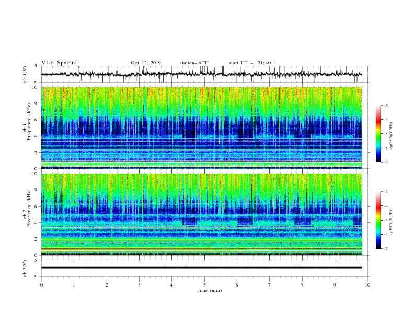The width and height of the screenshot is (414, 320).
Task: Click the date 'Oct. 12, 2019'
Action: (146, 63)
